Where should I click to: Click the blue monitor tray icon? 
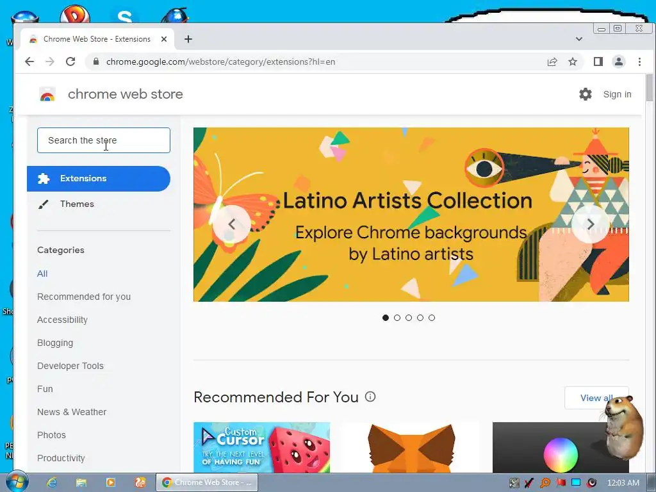coord(576,483)
